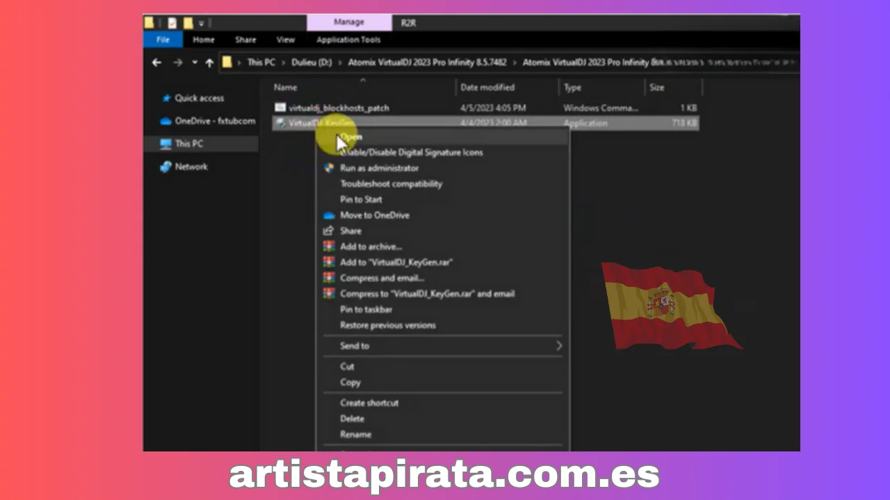
Task: Select Enable/Disable Digital Signature Icons entry
Action: tap(411, 152)
